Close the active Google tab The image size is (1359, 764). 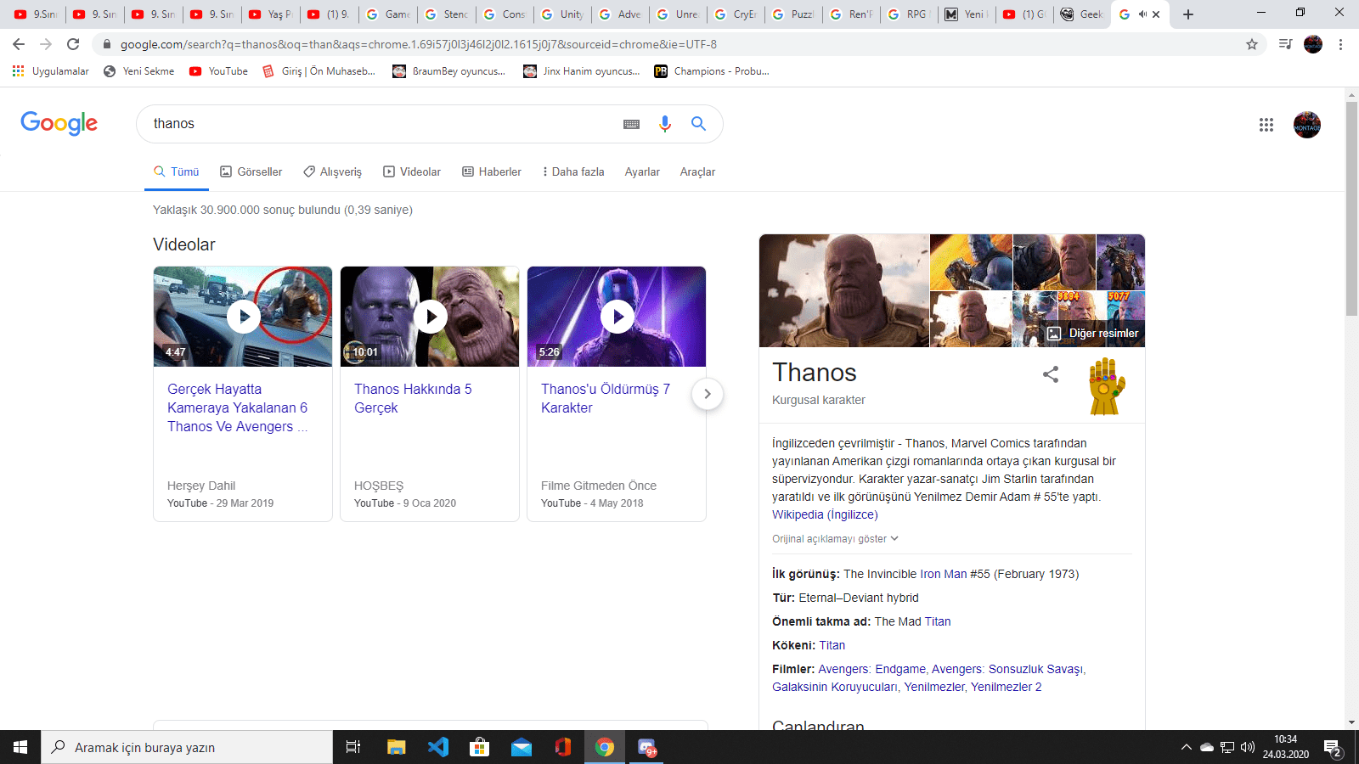(1156, 14)
